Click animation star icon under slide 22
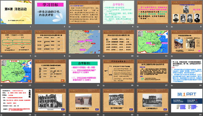 104,115
